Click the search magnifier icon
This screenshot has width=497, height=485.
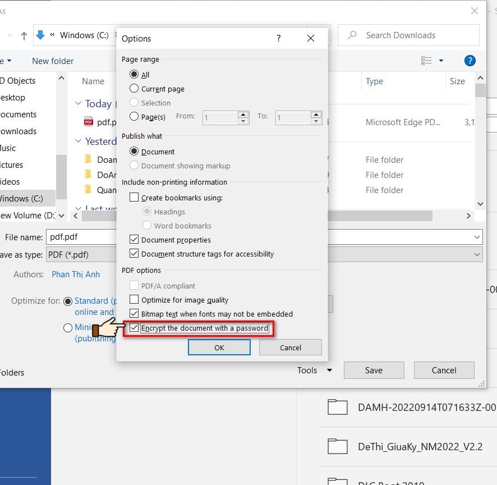(x=352, y=35)
